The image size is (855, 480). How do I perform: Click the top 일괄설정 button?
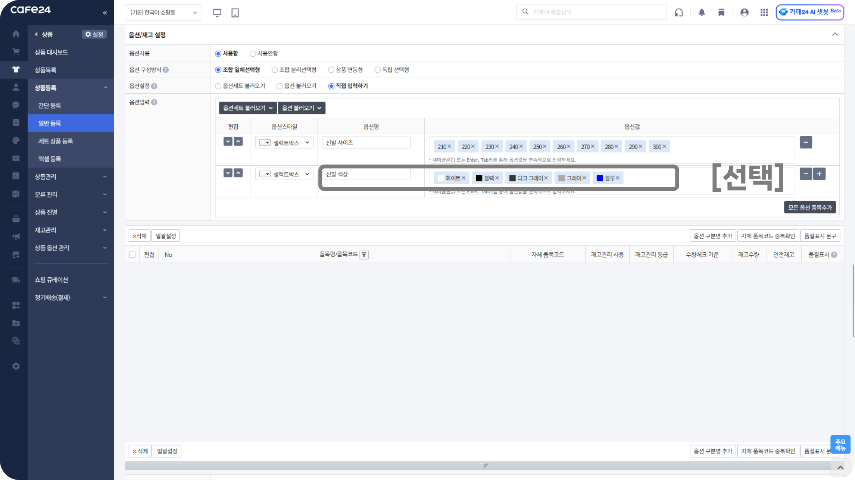(x=166, y=236)
